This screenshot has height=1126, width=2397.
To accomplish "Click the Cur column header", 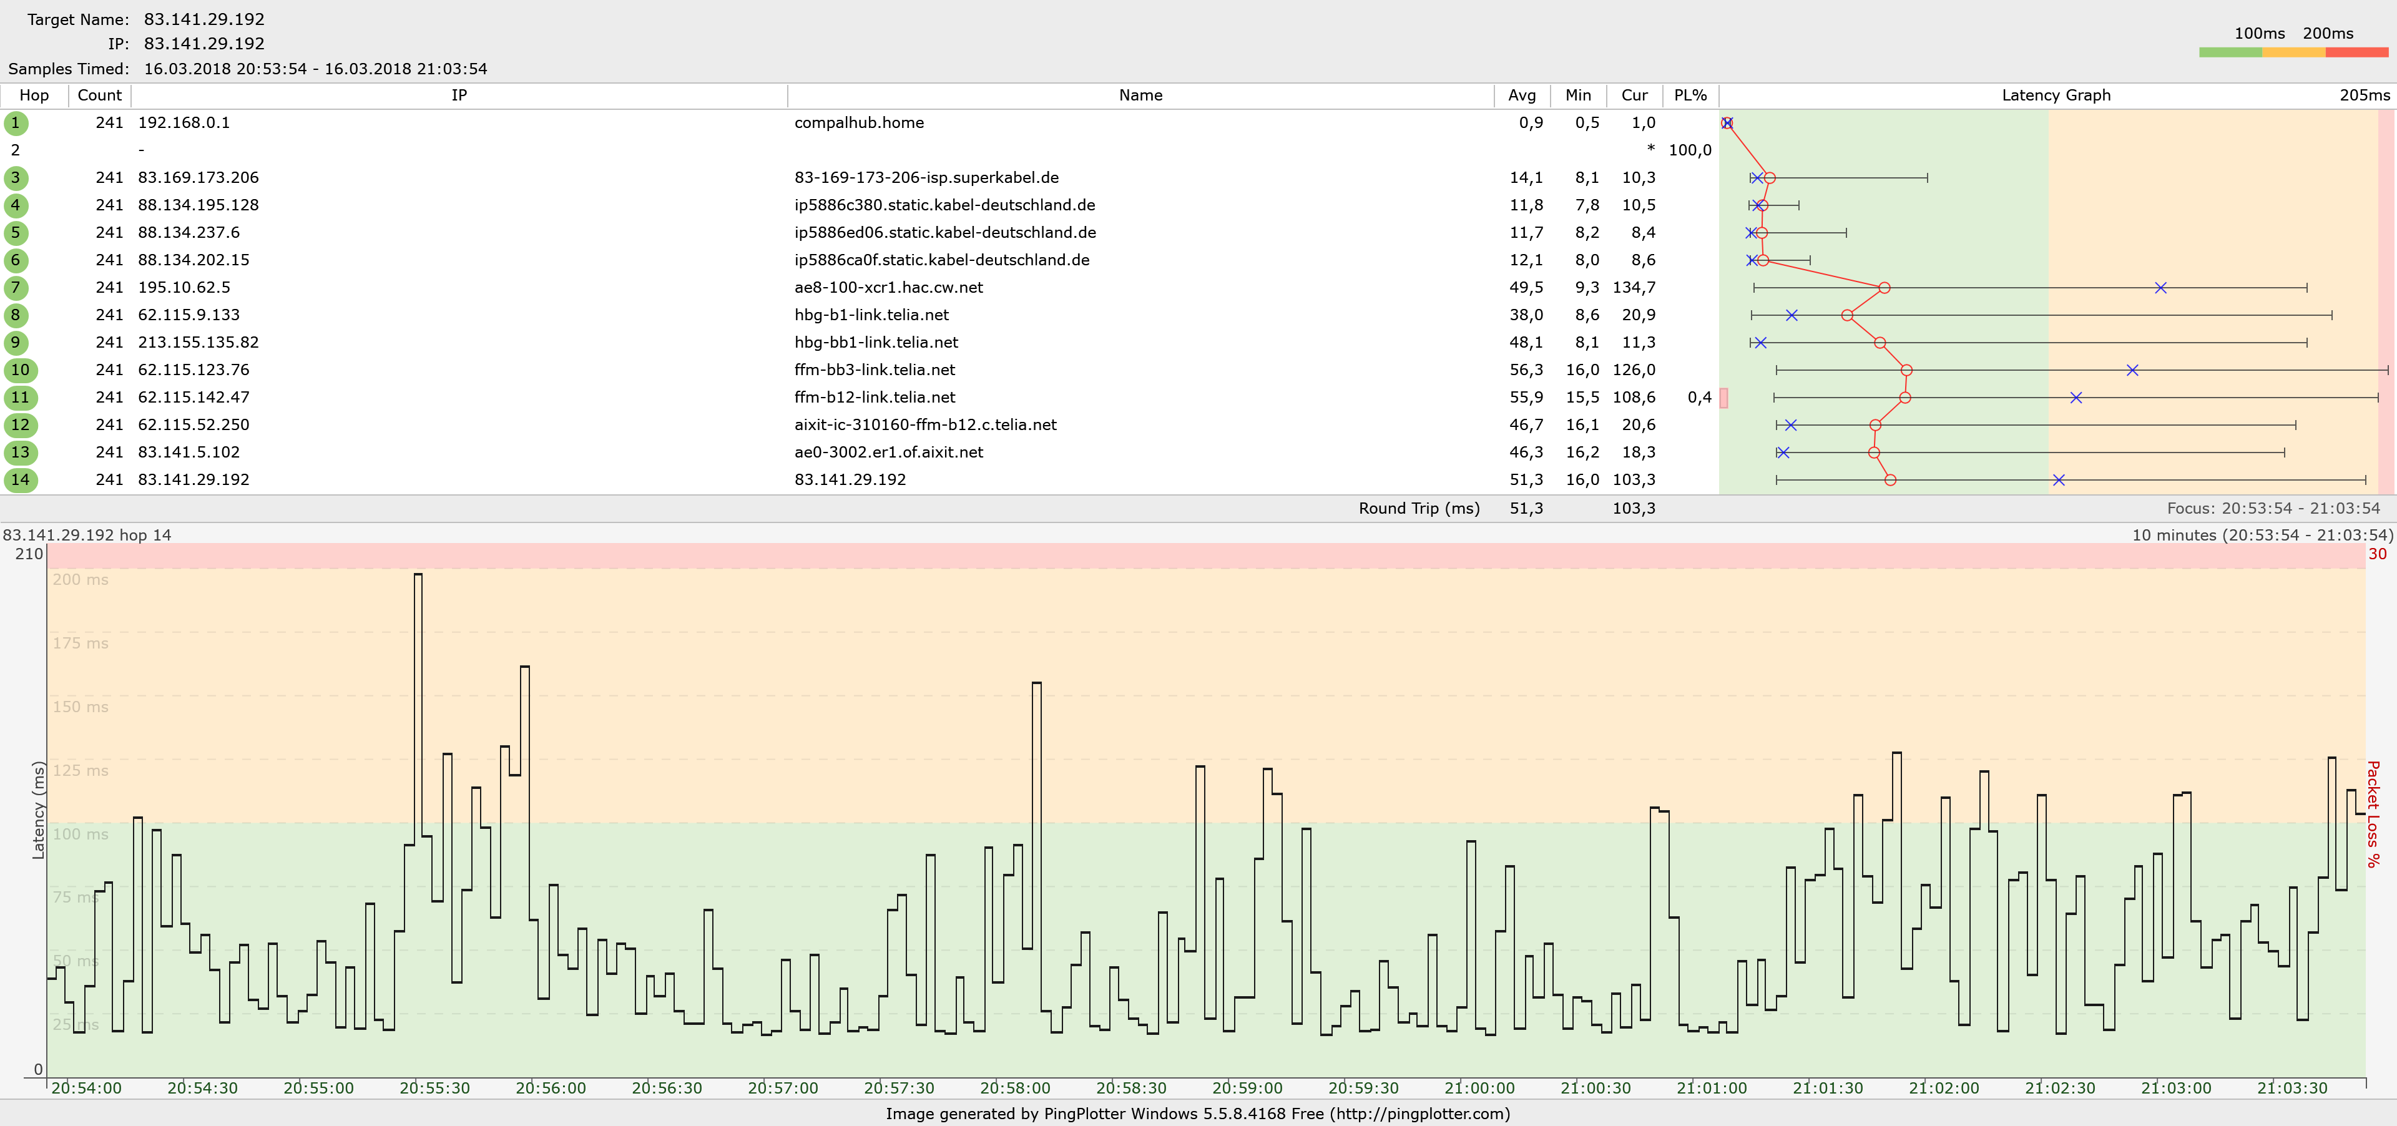I will point(1634,95).
